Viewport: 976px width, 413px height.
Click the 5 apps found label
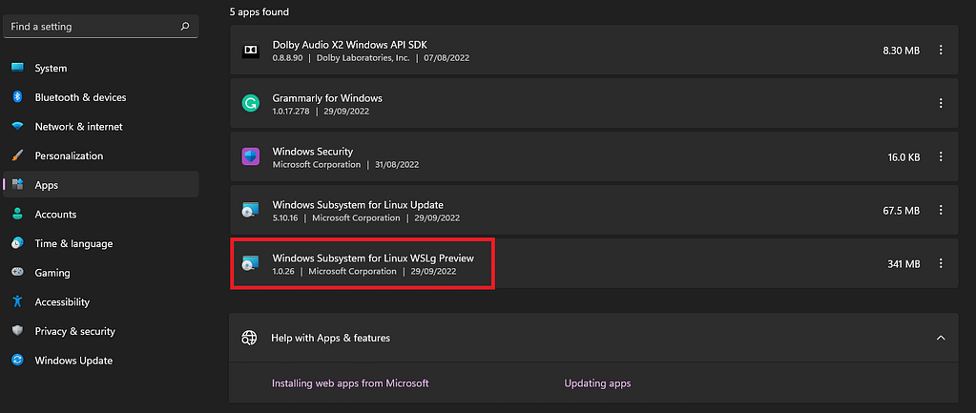pyautogui.click(x=259, y=11)
